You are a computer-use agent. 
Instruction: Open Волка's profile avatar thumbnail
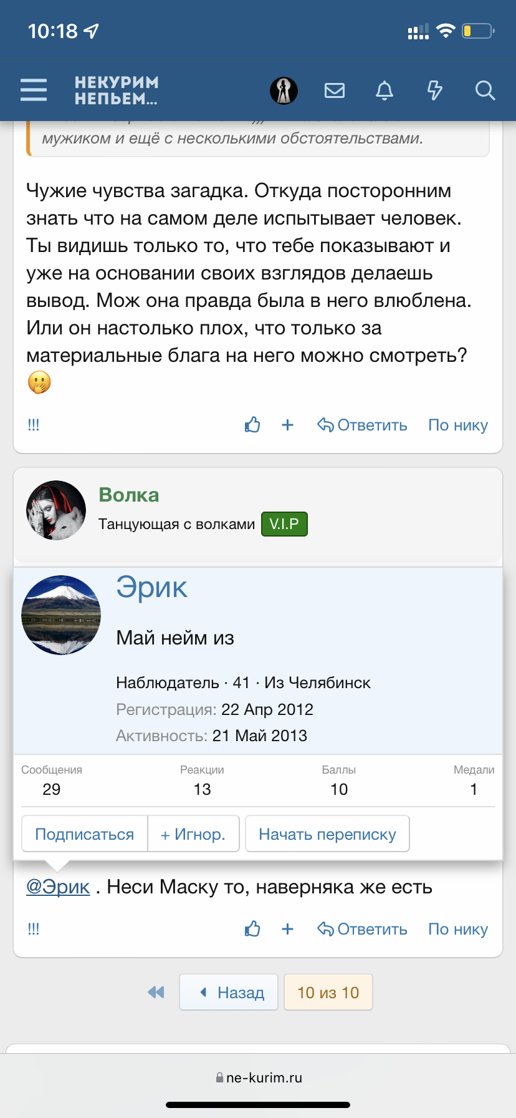tap(56, 510)
